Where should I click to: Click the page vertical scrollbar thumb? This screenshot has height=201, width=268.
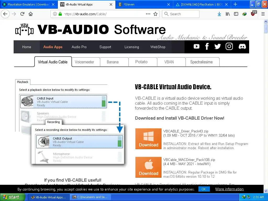tap(266, 28)
